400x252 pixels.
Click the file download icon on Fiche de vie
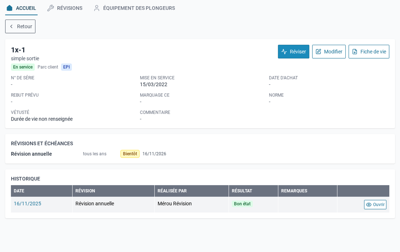coord(355,52)
